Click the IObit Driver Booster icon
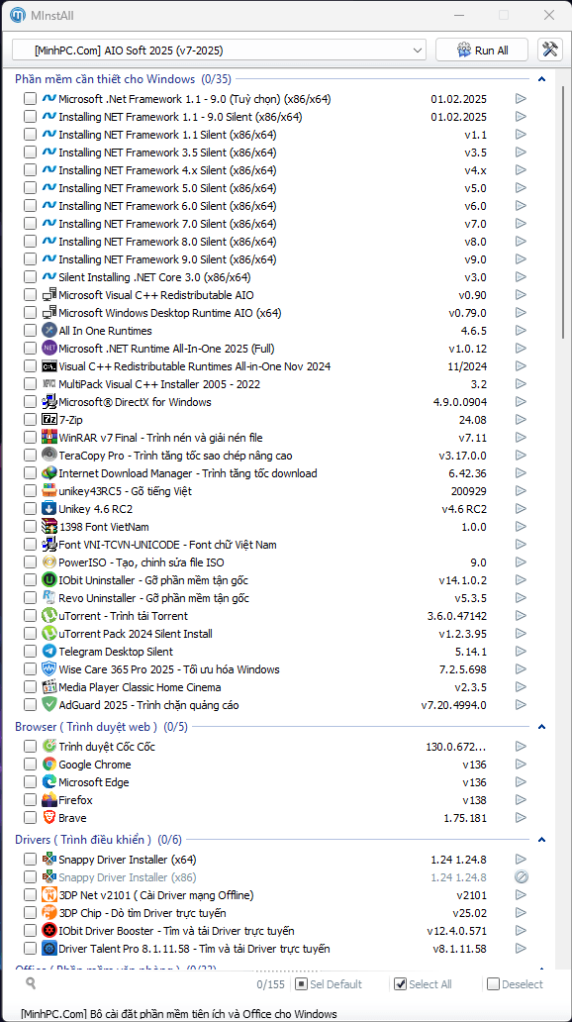This screenshot has height=1022, width=572. click(x=48, y=931)
